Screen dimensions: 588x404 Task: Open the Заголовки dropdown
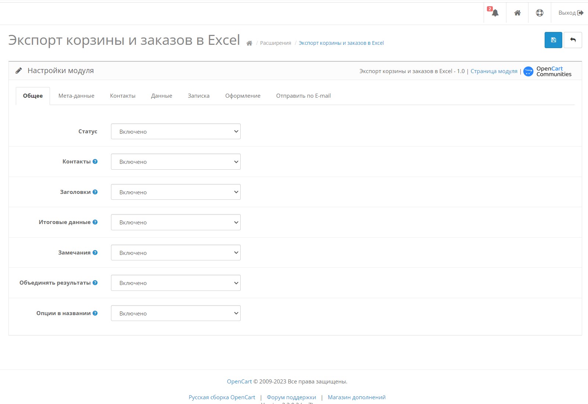(176, 192)
